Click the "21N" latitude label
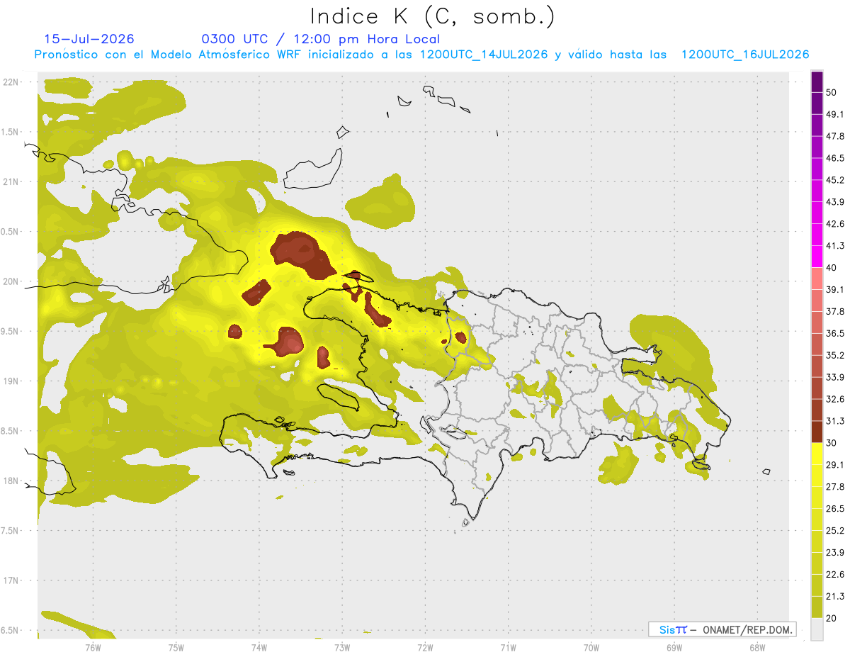The width and height of the screenshot is (850, 657). [x=11, y=181]
